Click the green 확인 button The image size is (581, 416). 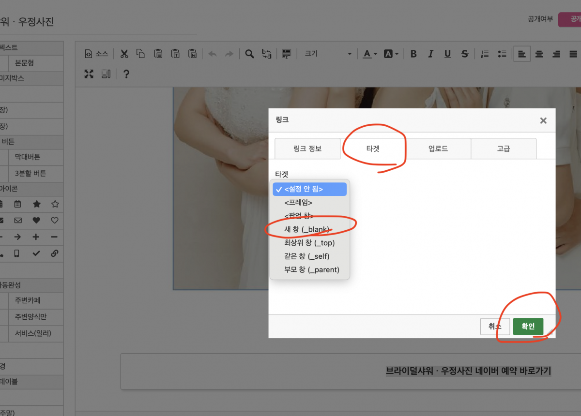point(528,327)
